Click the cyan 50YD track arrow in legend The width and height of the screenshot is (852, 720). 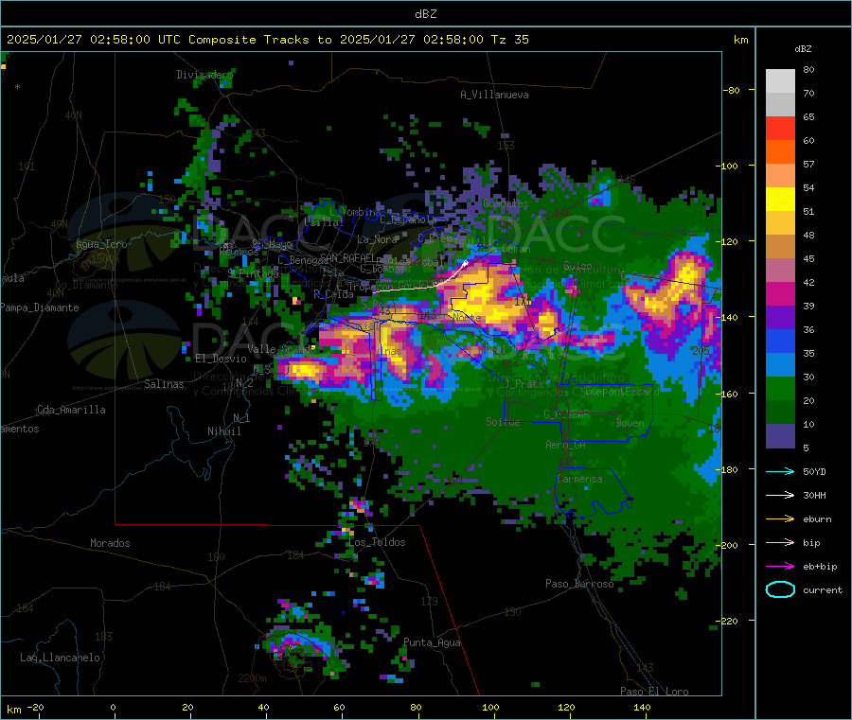[x=780, y=471]
